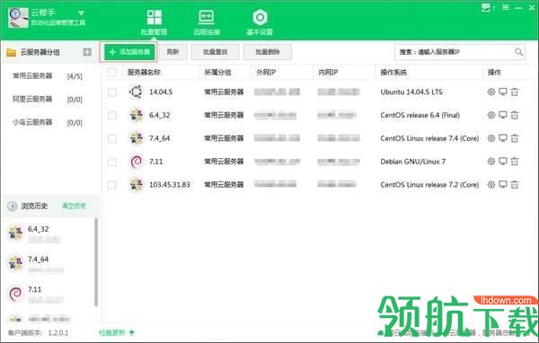Click server name 103.45.31.83
This screenshot has width=539, height=343.
170,185
